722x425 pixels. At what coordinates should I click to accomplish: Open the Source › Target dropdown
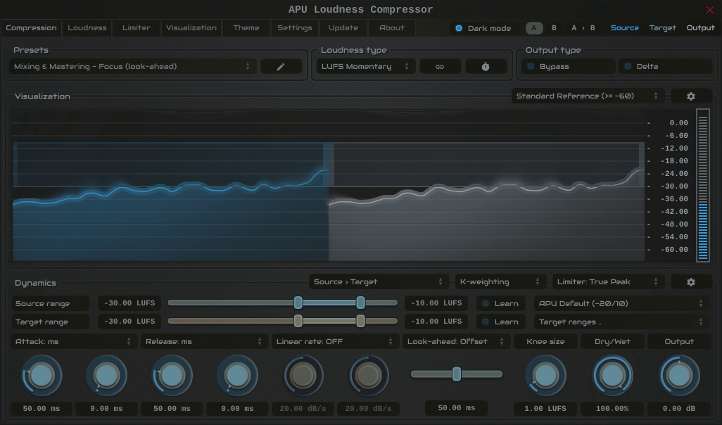click(379, 281)
